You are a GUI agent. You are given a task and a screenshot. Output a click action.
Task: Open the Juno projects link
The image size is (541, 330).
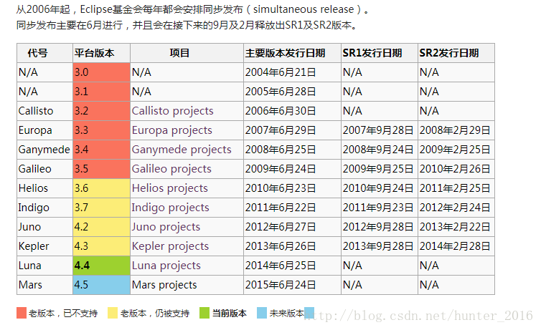[166, 227]
